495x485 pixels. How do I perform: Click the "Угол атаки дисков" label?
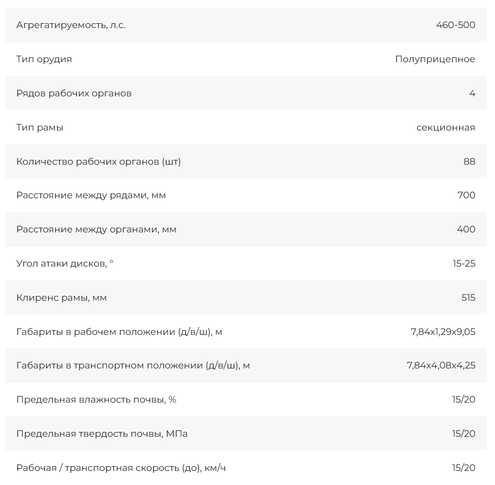[x=65, y=264]
